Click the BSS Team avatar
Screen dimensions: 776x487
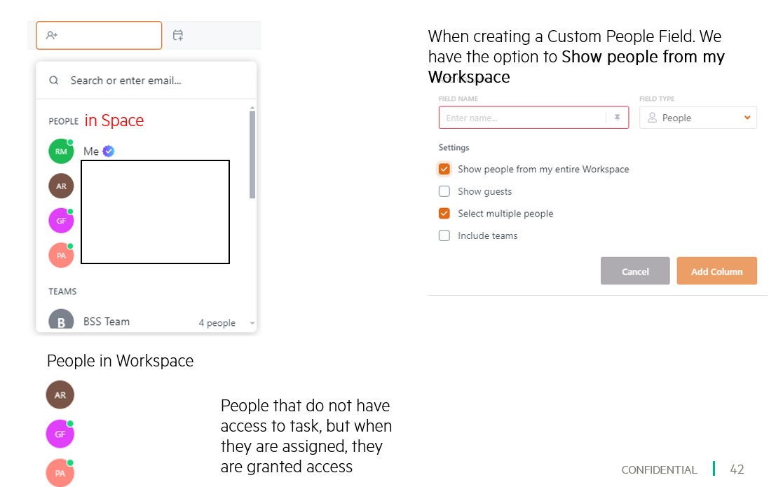coord(61,320)
